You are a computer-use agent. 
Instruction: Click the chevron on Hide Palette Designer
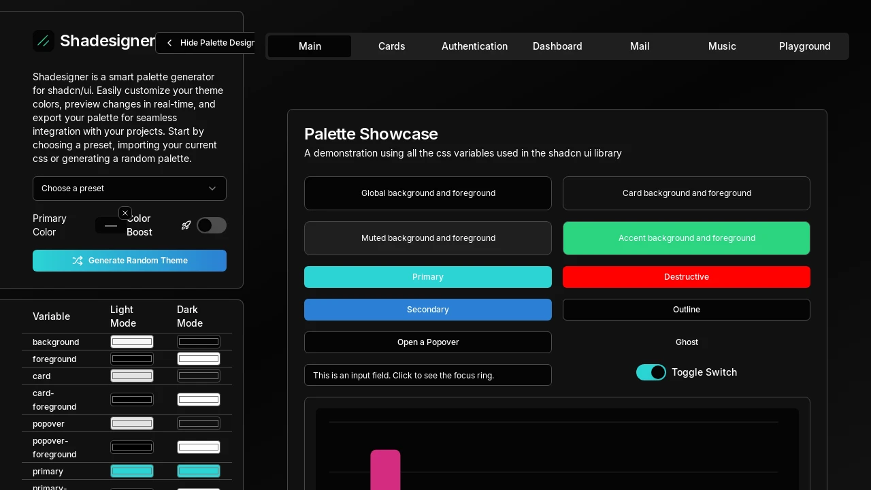coord(169,43)
